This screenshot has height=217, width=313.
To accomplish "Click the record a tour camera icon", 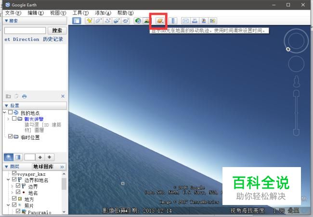I will point(126,21).
